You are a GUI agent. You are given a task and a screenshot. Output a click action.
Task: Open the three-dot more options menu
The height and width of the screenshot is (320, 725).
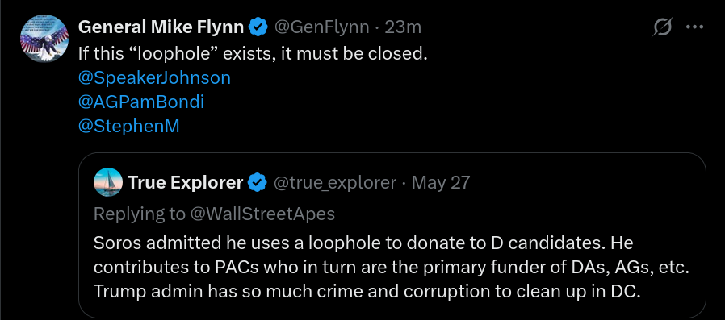[x=694, y=27]
